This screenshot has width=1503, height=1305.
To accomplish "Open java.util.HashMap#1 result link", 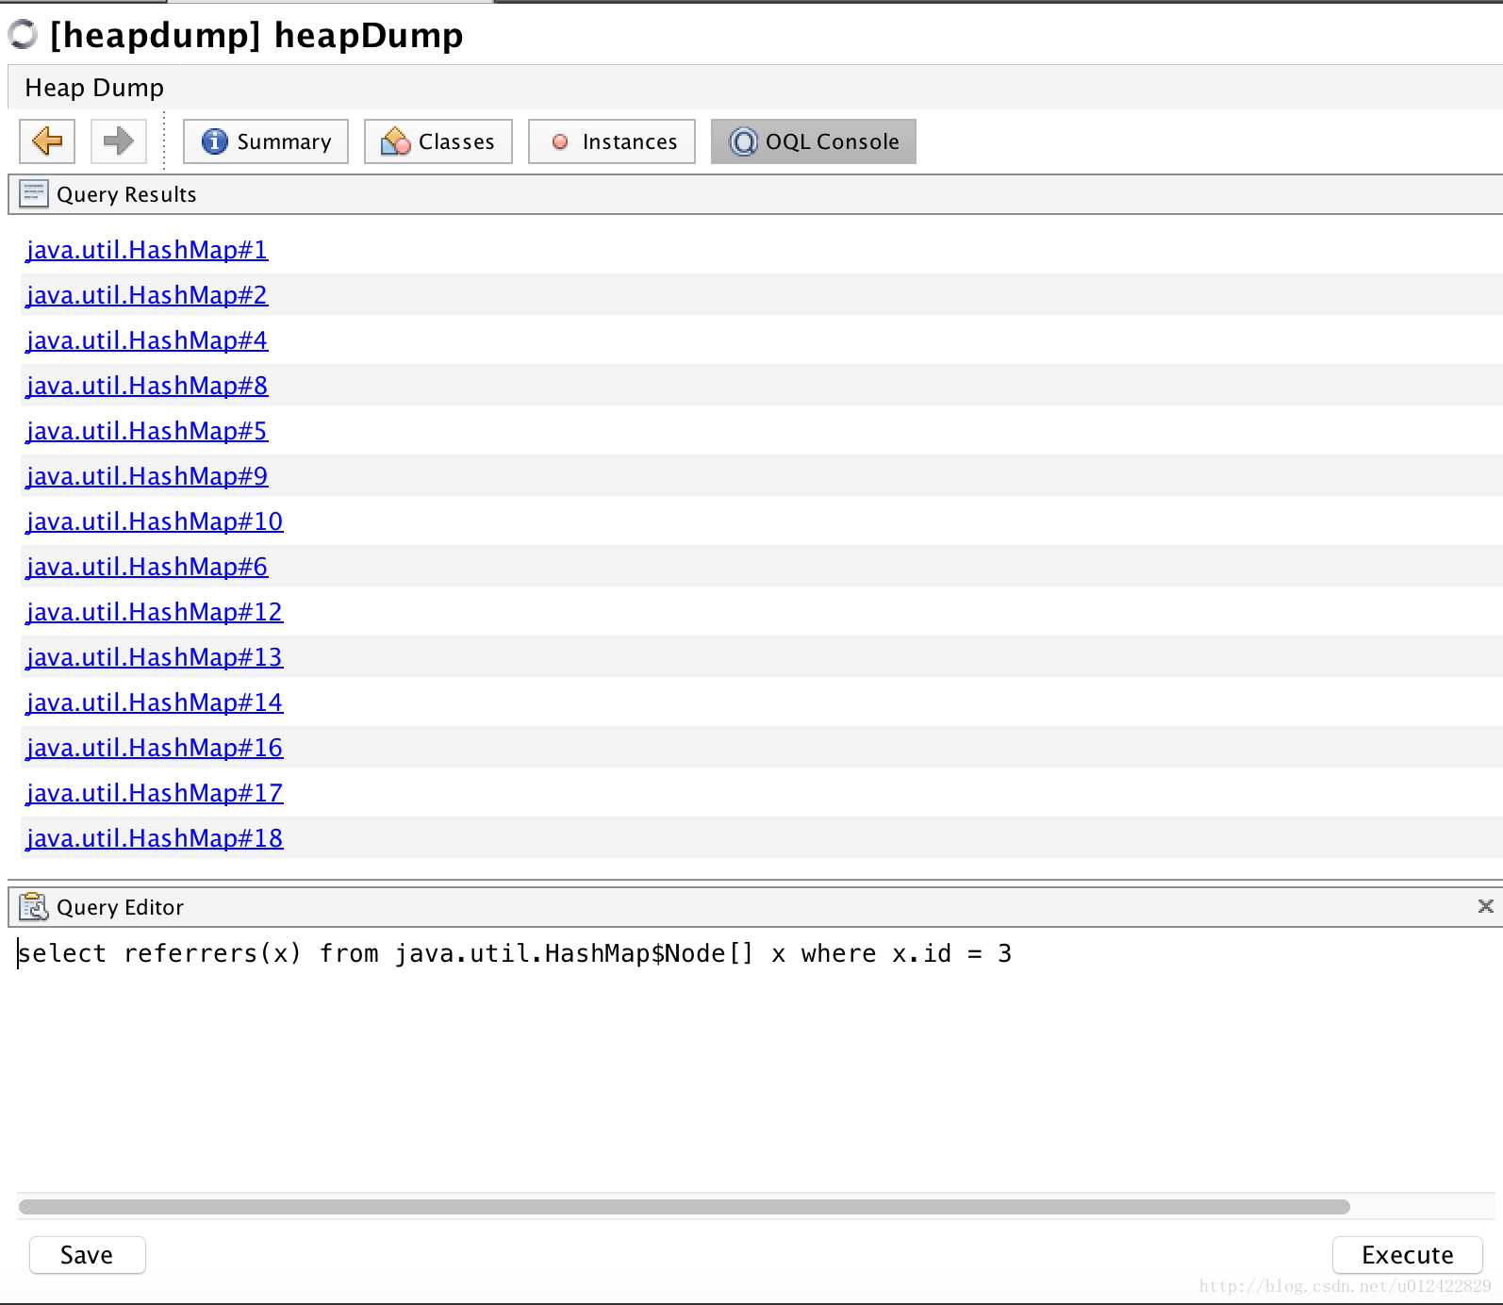I will click(147, 250).
